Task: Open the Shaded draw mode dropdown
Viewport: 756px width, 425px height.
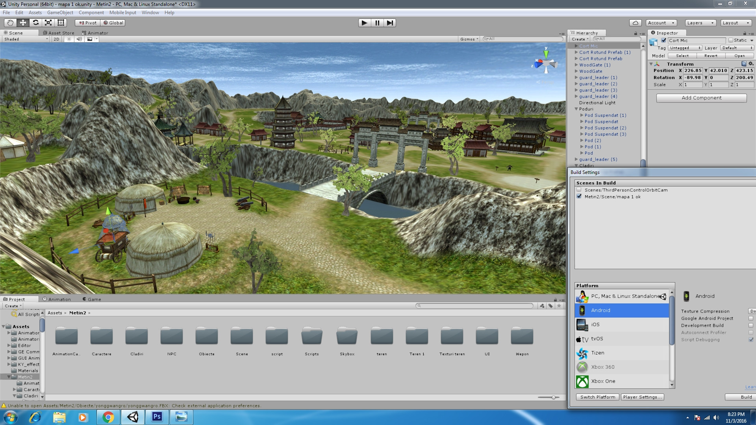Action: coord(24,39)
